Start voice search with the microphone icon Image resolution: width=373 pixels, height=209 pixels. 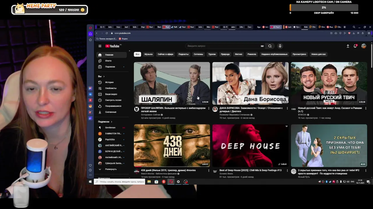(x=280, y=46)
